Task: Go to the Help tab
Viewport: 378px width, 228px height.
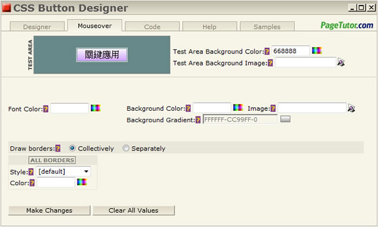Action: 210,26
